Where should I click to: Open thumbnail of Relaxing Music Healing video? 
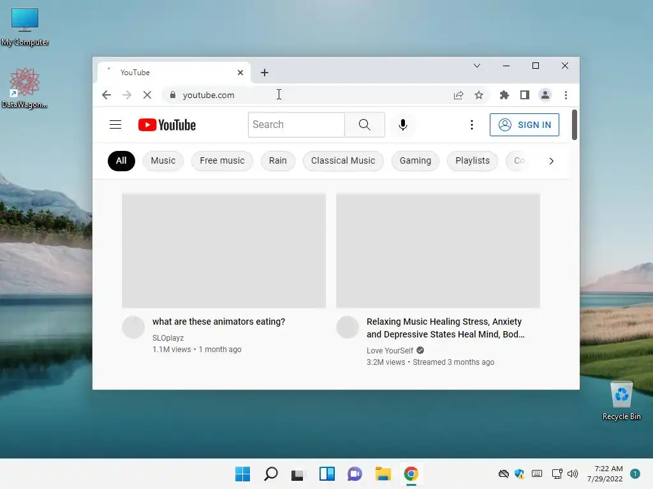[438, 251]
